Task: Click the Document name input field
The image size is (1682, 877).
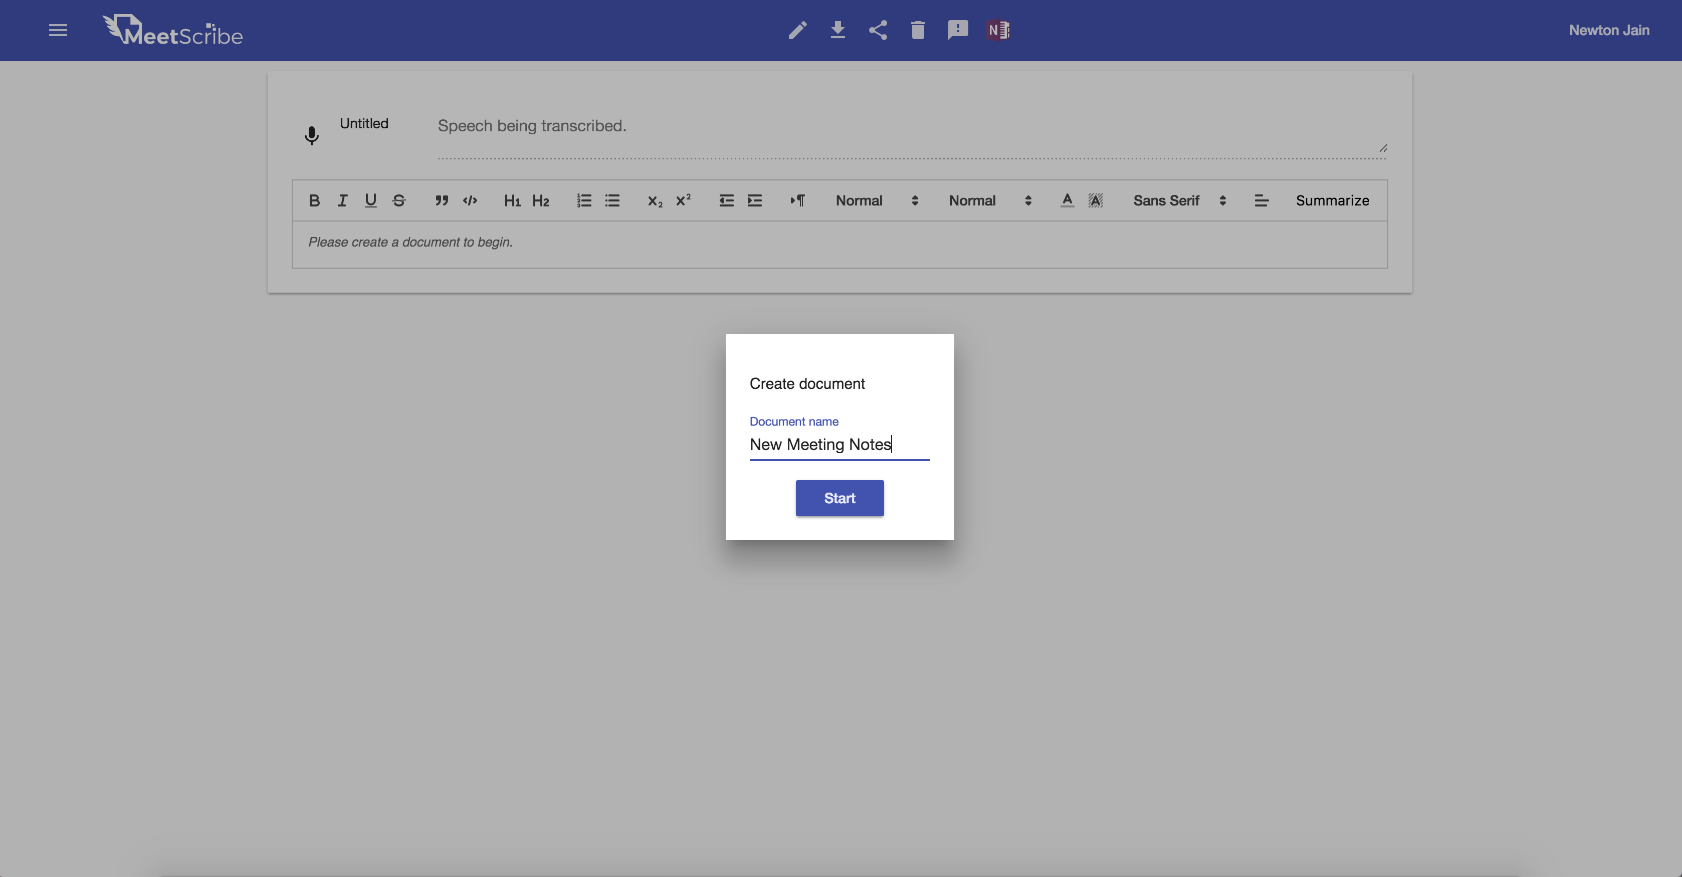Action: 839,445
